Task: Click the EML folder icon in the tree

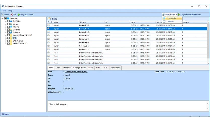Action: pos(11,38)
